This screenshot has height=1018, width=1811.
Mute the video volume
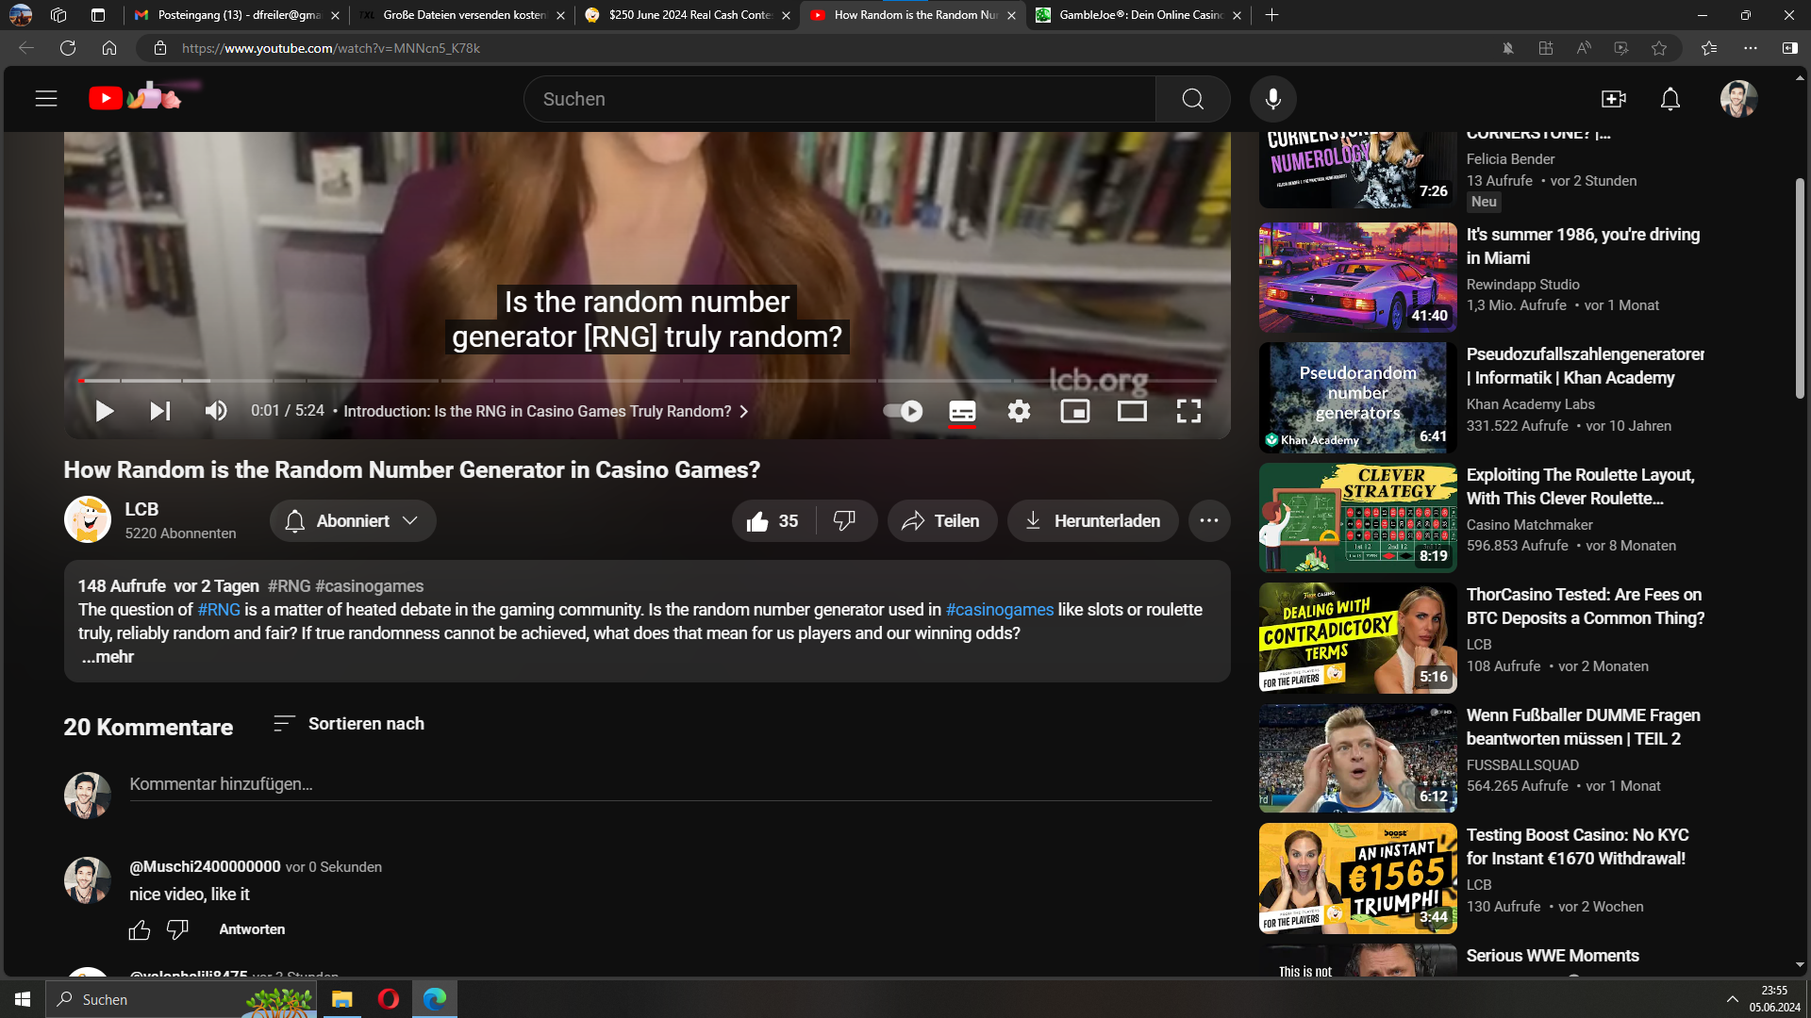tap(216, 411)
